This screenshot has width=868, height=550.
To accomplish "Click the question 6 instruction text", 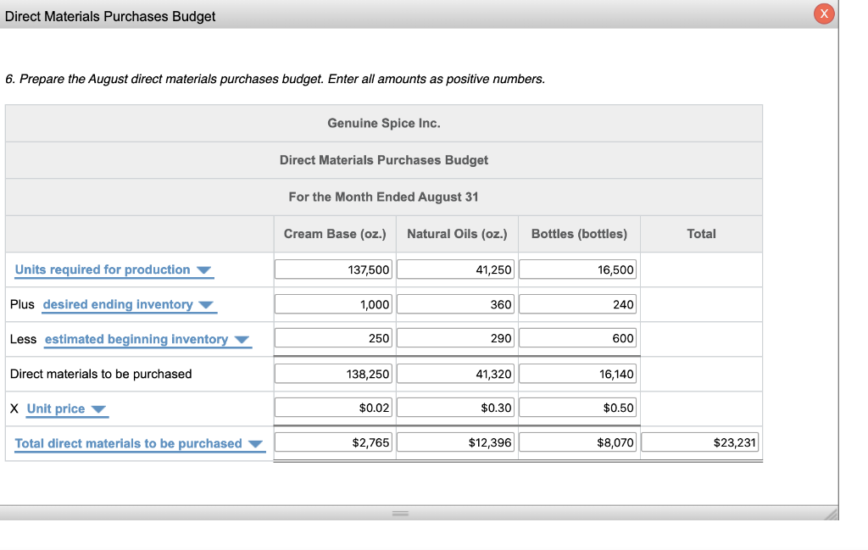I will pos(275,79).
